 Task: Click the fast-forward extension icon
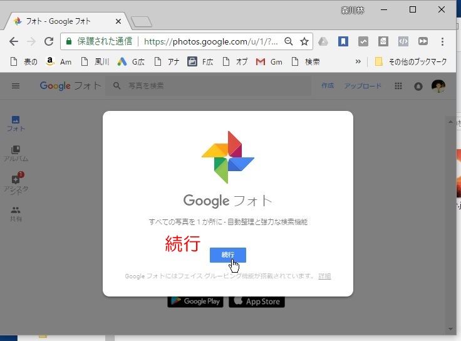[x=423, y=41]
